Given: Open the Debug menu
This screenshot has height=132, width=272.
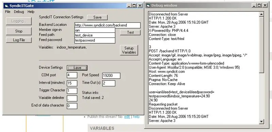Looking at the screenshot, I should [x=19, y=12].
